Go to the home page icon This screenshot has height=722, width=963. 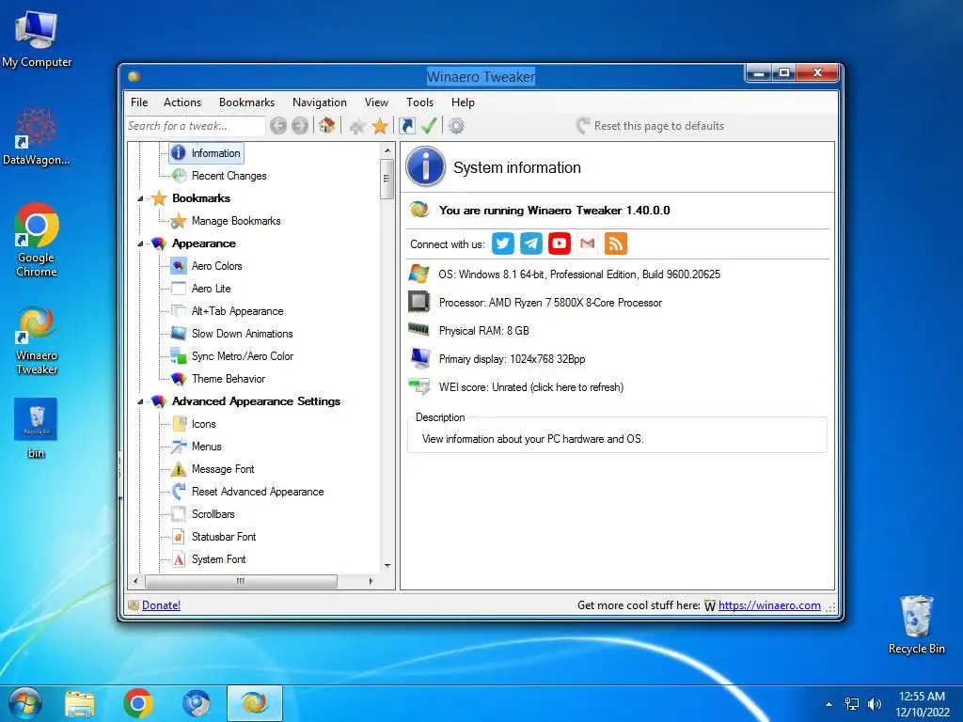326,126
